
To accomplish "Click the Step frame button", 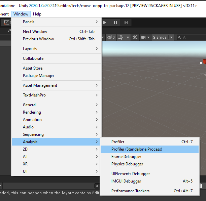I will pos(126,23).
